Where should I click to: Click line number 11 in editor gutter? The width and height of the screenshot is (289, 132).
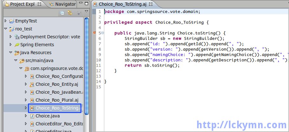pos(99,65)
